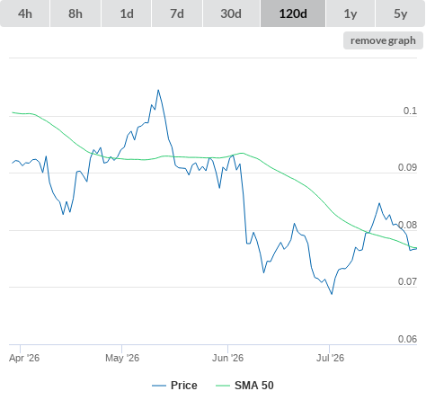Select the 5y time range
This screenshot has height=409, width=426.
pos(400,13)
